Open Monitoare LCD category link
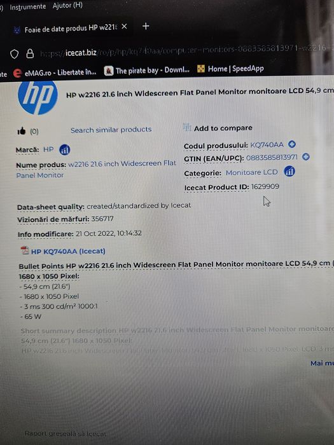 tap(252, 172)
